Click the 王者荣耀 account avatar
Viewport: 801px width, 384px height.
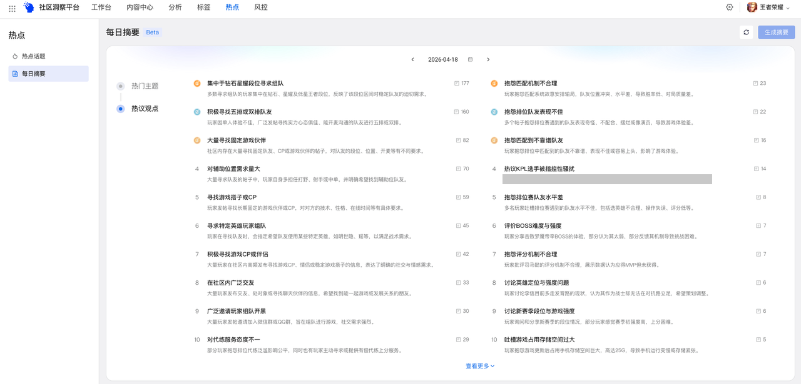pyautogui.click(x=752, y=7)
